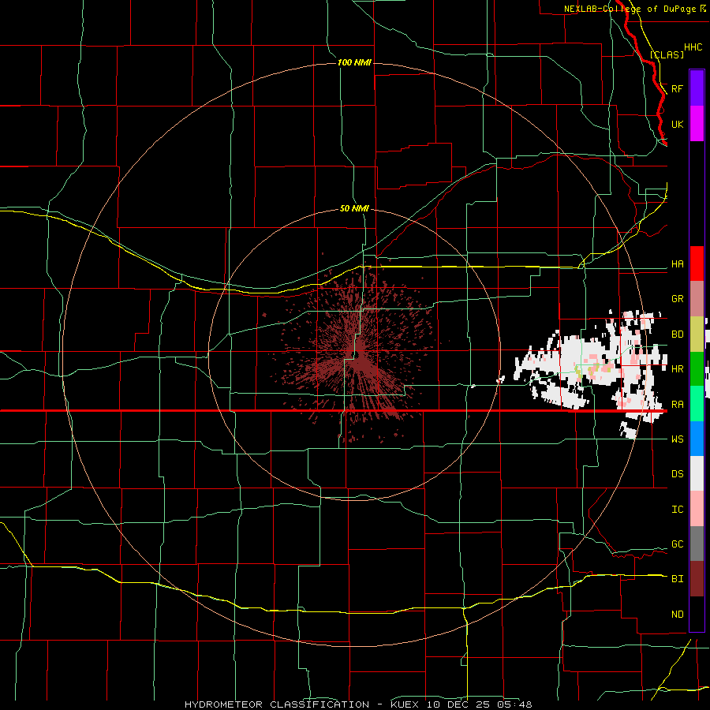Click the olive-yellow BD legend swatch
The width and height of the screenshot is (710, 710).
coord(697,334)
